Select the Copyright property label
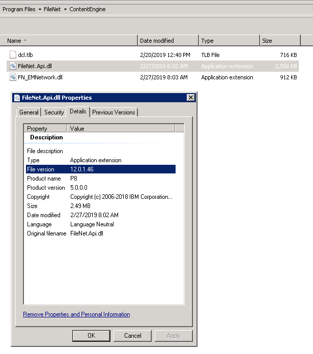The width and height of the screenshot is (313, 354). tap(38, 197)
